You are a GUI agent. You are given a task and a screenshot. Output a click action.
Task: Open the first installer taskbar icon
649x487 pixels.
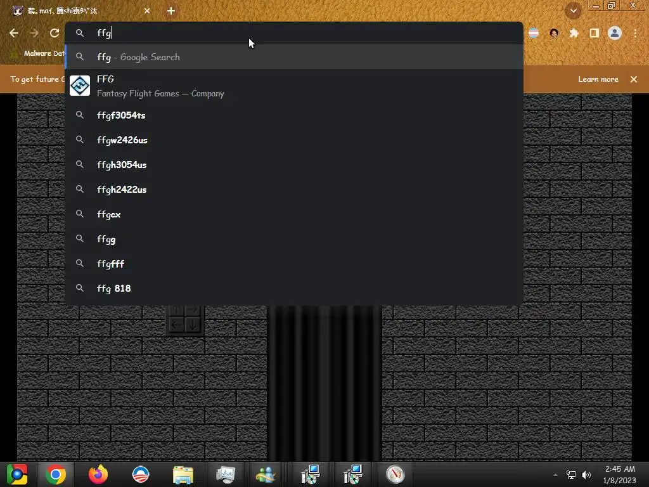click(311, 474)
